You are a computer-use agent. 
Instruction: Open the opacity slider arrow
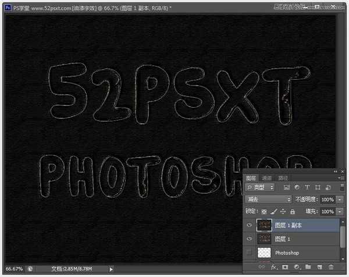coord(340,199)
